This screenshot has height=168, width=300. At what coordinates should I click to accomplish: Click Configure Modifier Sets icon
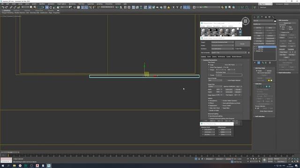coord(270,63)
